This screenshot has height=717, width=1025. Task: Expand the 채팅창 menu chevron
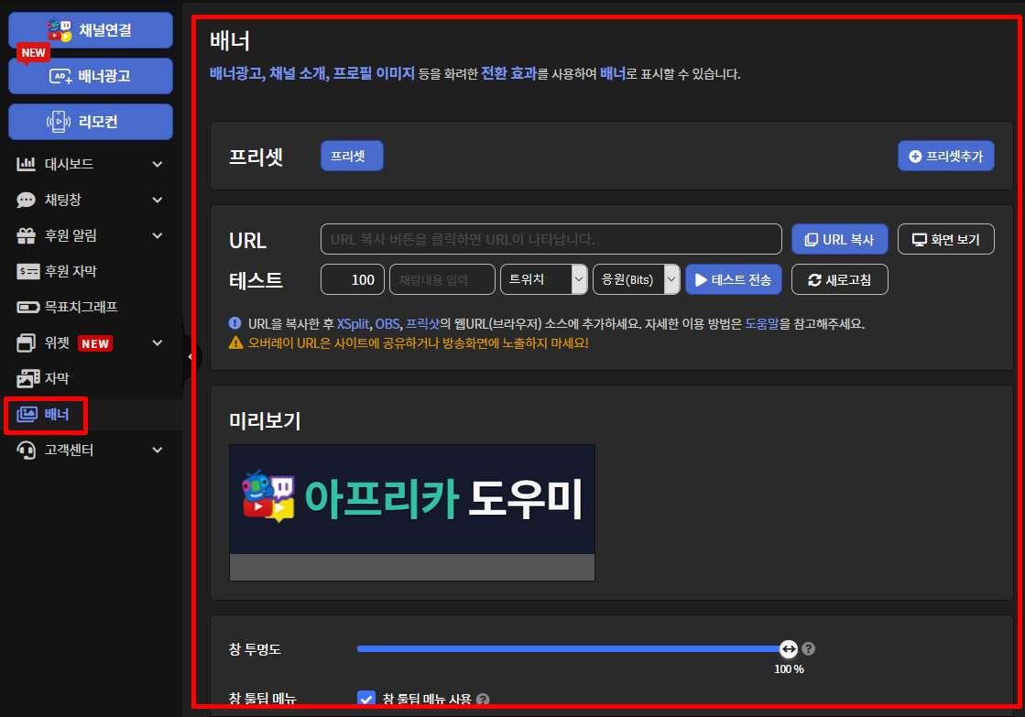158,200
